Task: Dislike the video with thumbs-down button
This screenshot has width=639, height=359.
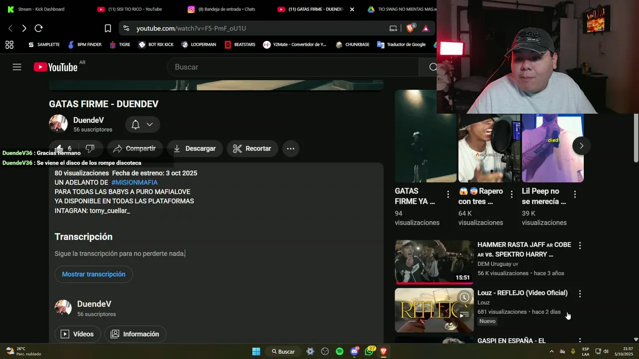Action: click(x=90, y=148)
